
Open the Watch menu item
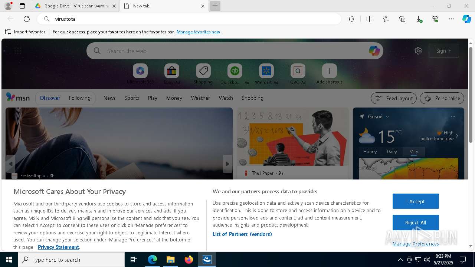tap(226, 98)
